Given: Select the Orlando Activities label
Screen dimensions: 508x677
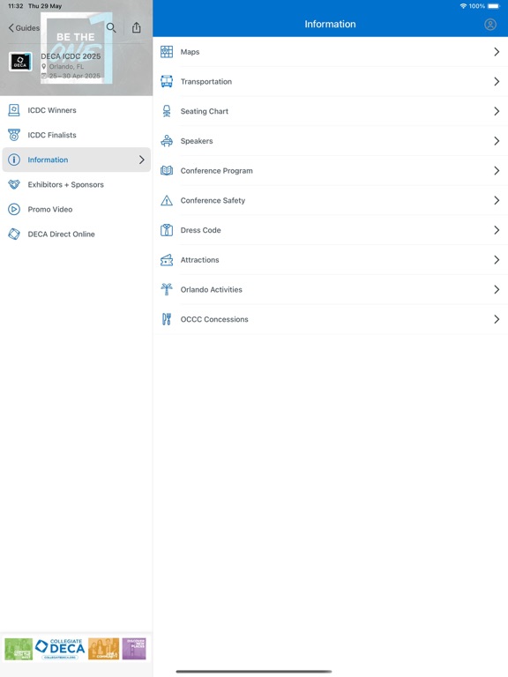Looking at the screenshot, I should click(x=212, y=290).
